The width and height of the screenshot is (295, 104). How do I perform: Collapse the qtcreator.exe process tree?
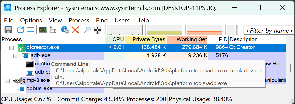(11, 48)
